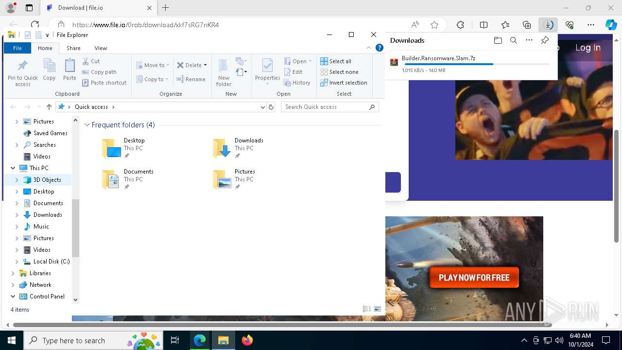The image size is (622, 350).
Task: Open File Explorer help question mark
Action: 380,48
